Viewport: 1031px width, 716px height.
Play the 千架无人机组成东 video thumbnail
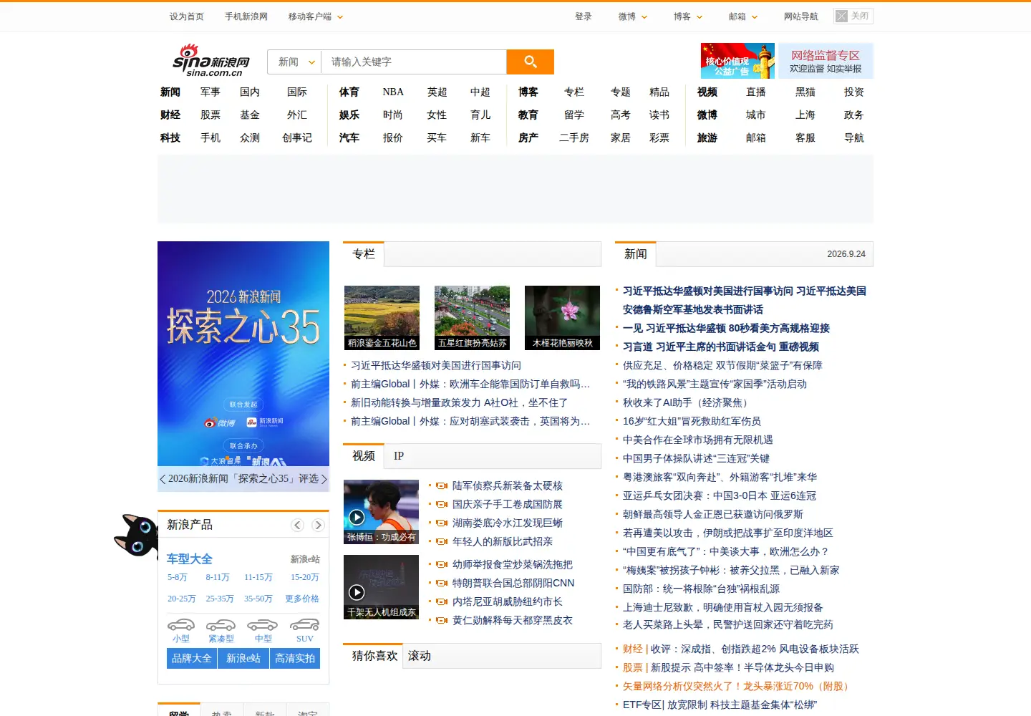point(381,587)
